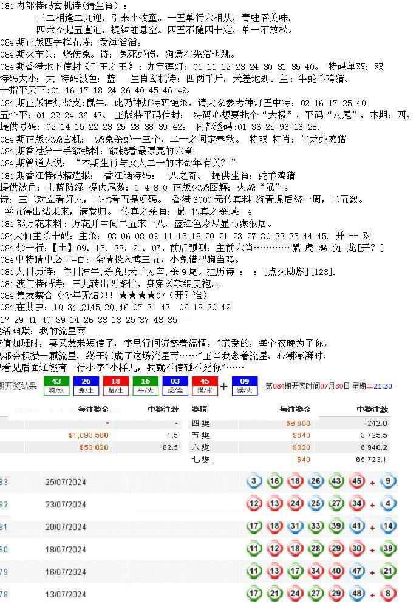
Task: Select ball 40 in the 16/07/2024 row
Action: coord(336,571)
